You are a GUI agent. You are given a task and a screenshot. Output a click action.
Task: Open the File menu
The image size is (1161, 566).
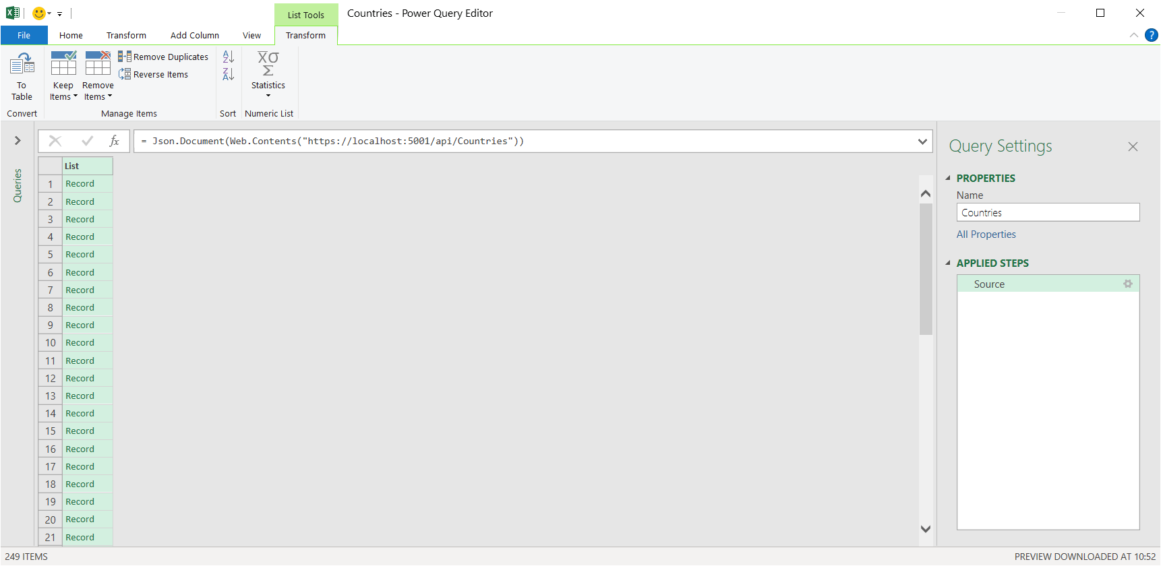24,35
